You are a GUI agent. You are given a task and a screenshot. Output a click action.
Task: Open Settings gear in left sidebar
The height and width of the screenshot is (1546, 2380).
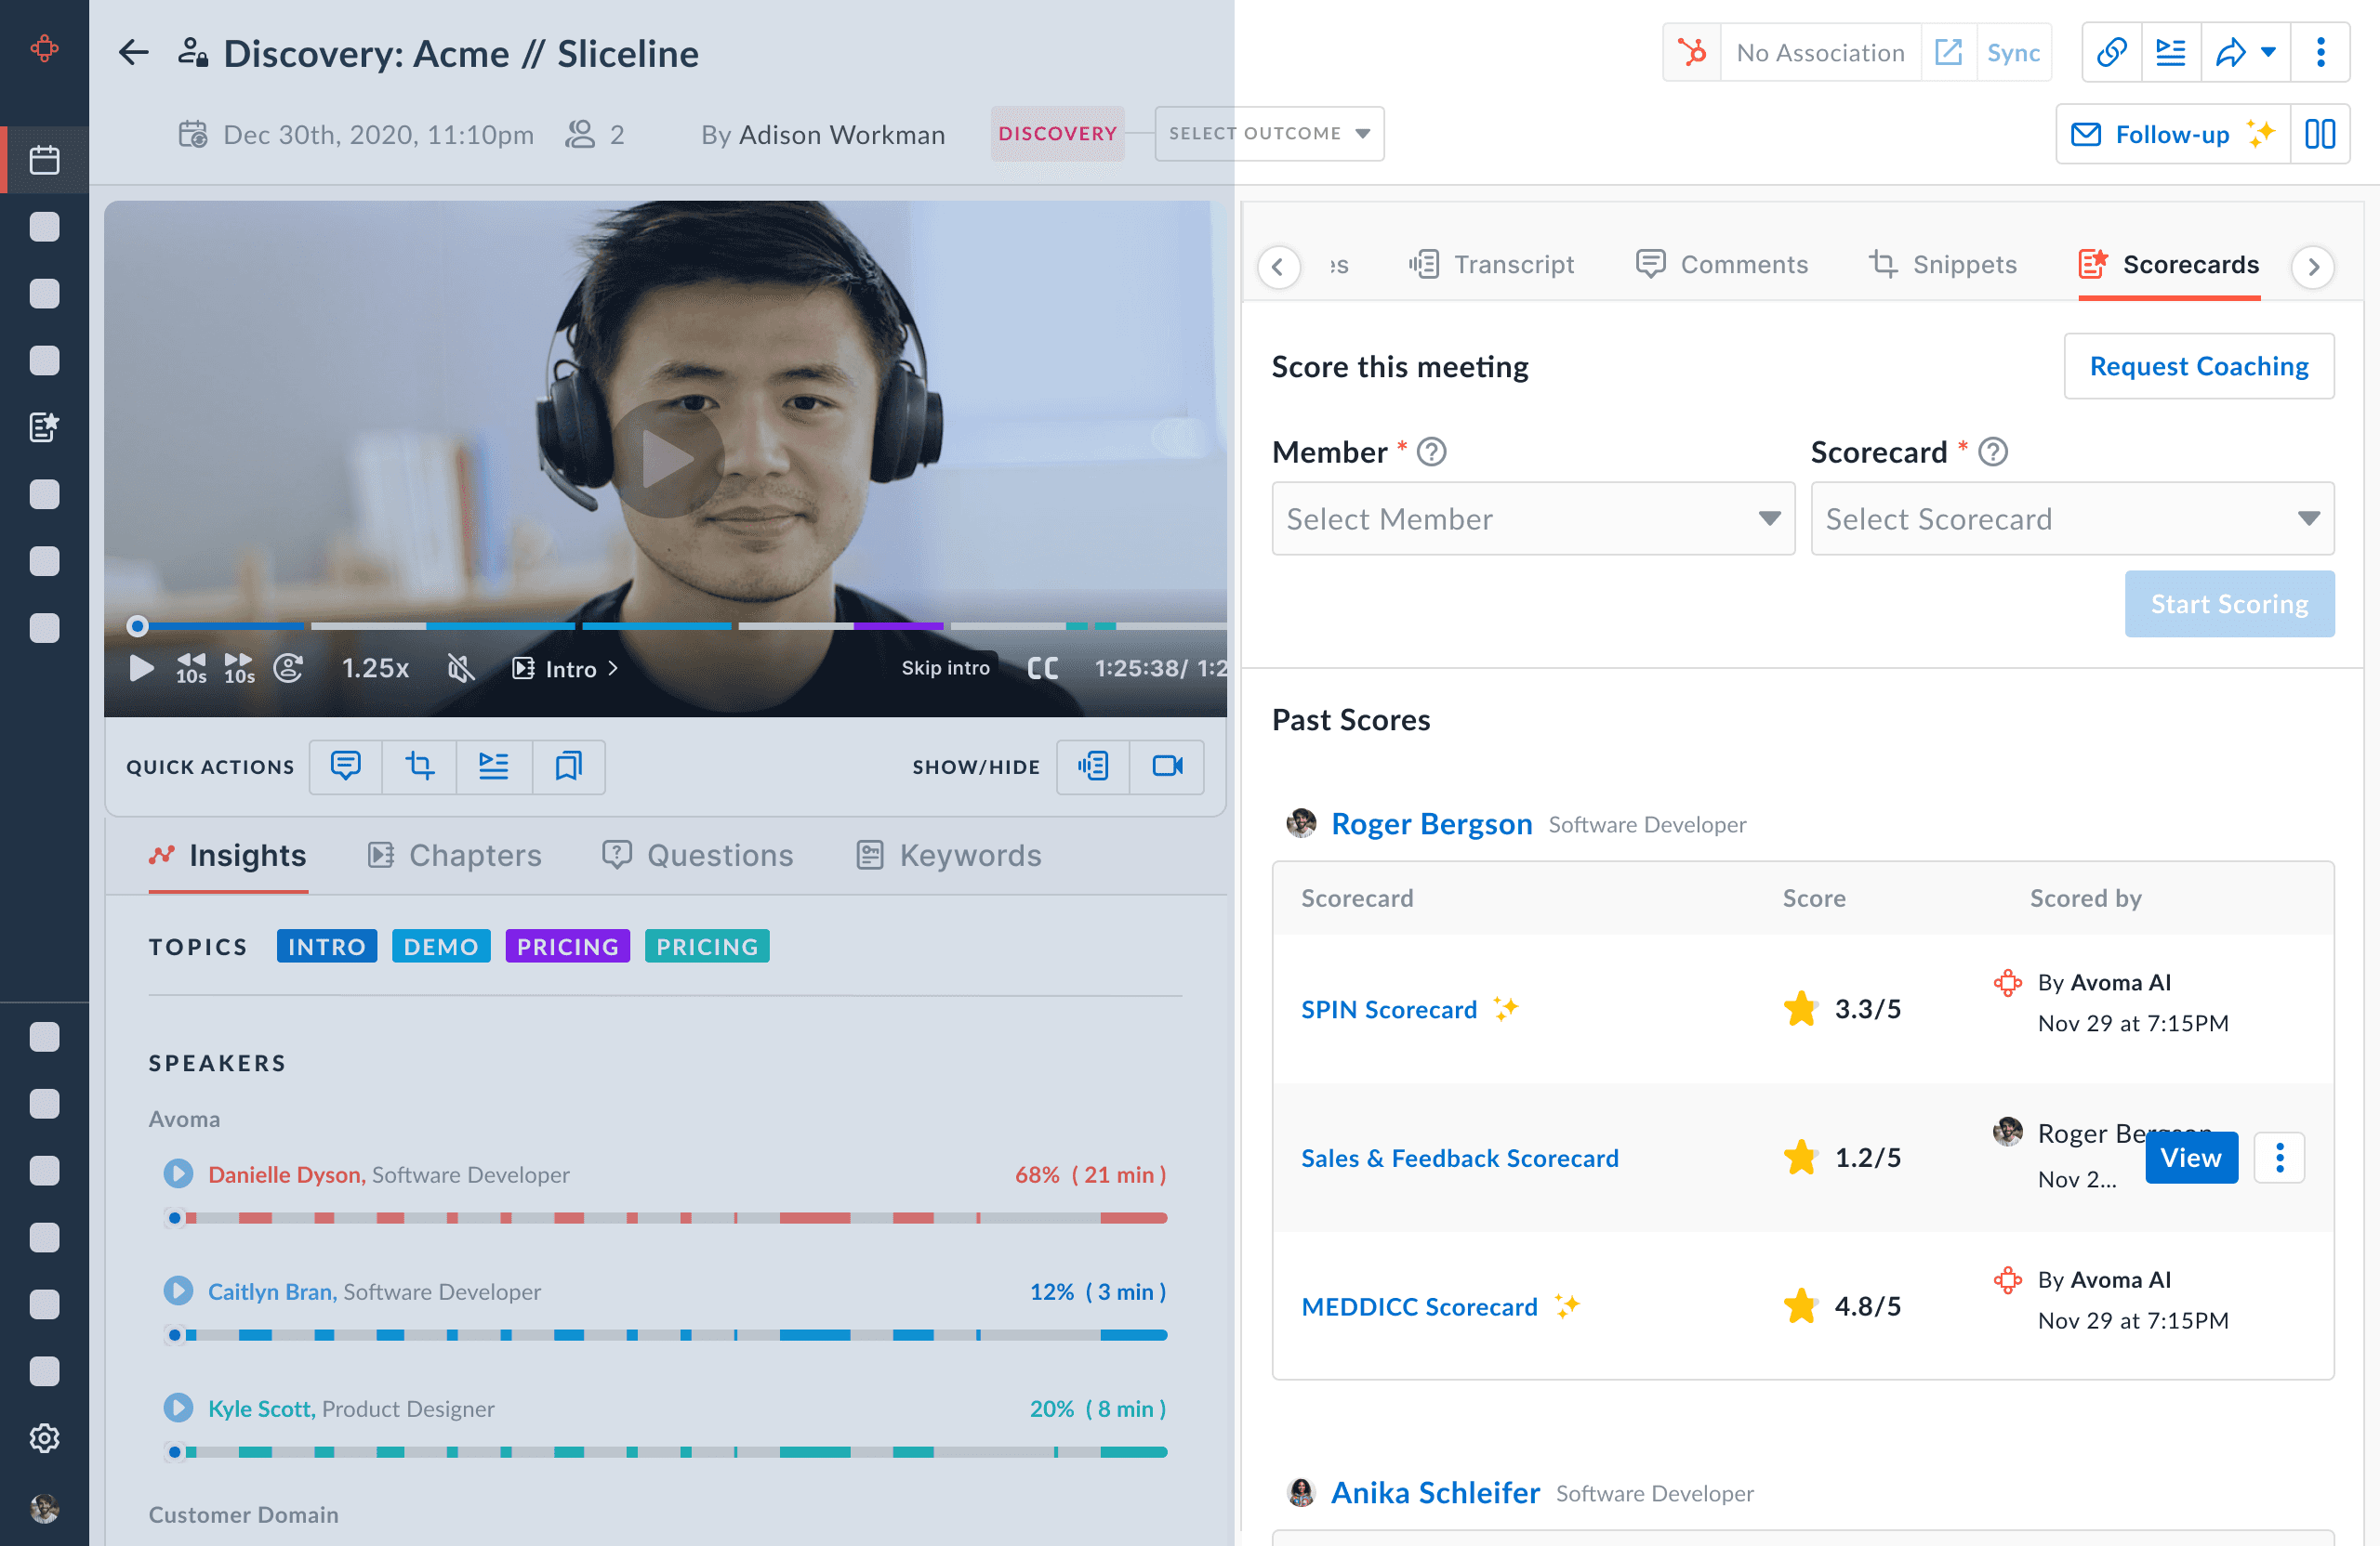44,1438
